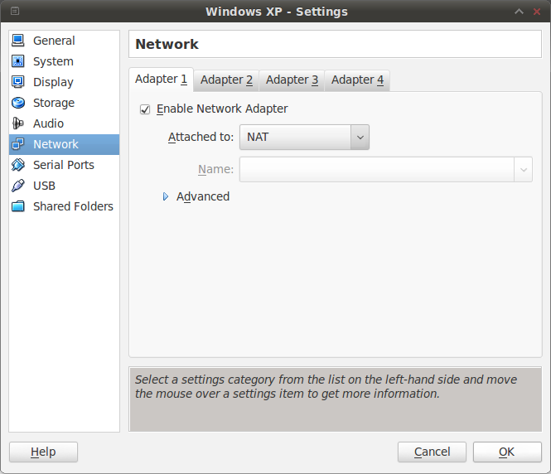Switch to Adapter 2 tab
This screenshot has height=474, width=551.
(x=226, y=80)
